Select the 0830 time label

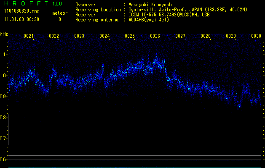(256, 37)
